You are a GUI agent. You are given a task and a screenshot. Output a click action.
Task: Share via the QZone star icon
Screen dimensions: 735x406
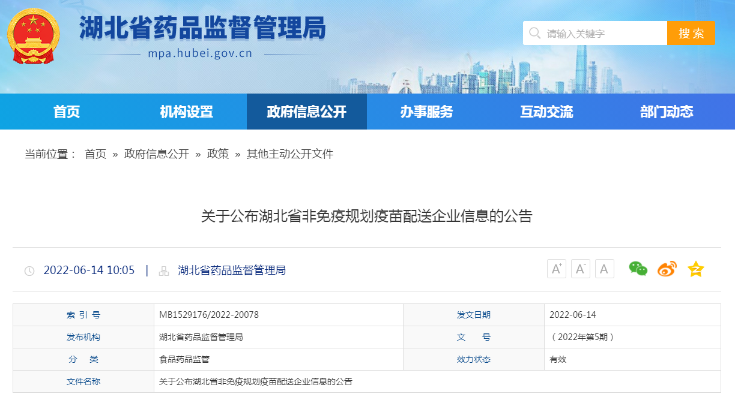pyautogui.click(x=695, y=269)
